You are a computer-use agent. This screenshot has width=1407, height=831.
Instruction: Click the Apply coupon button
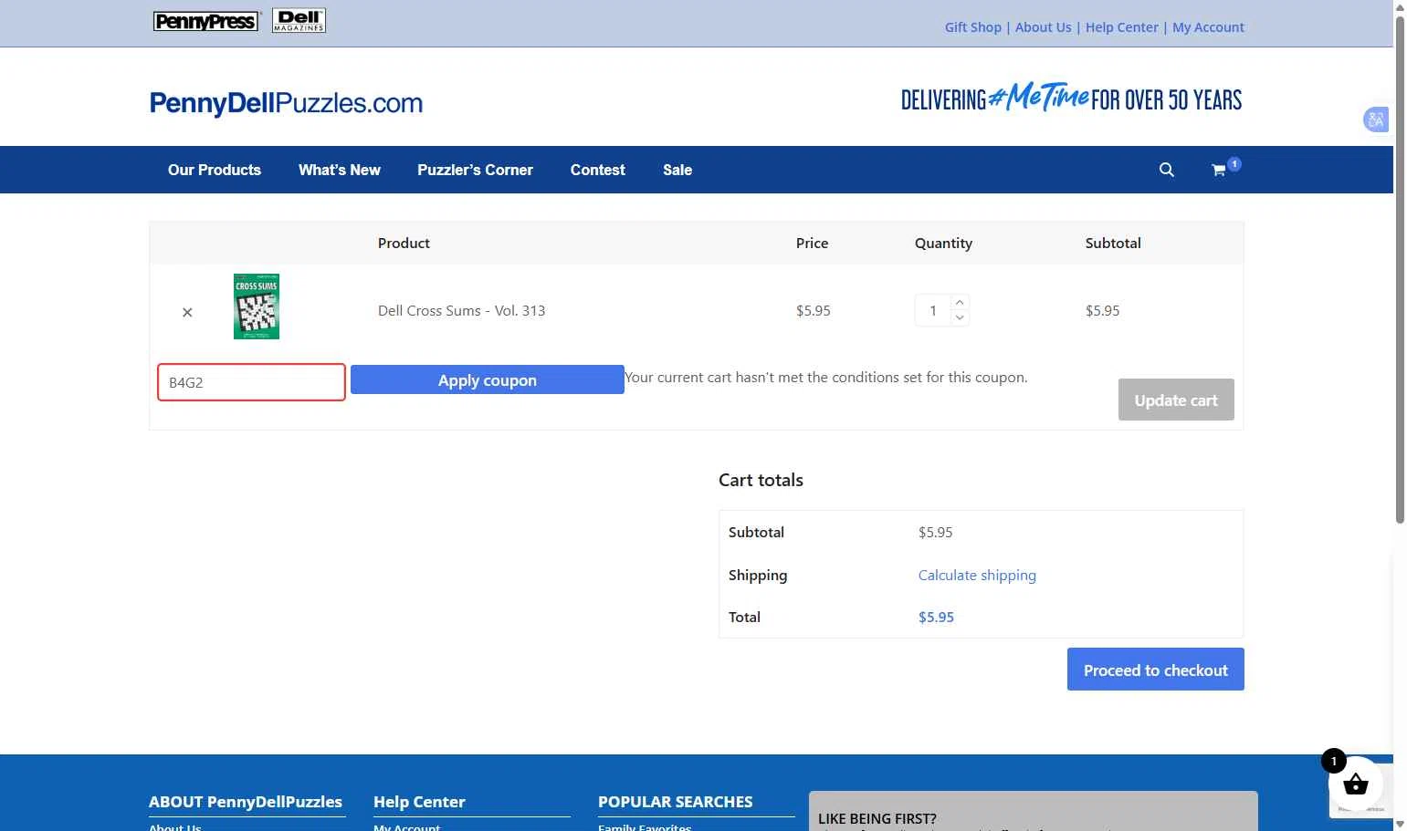pos(488,380)
